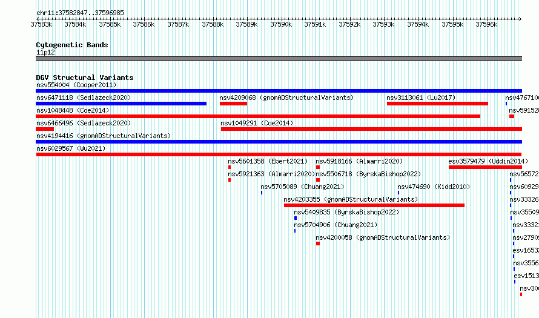This screenshot has width=539, height=318.
Task: Open the nsv6471118 (Sedlazeck2020) variant label
Action: [x=84, y=98]
